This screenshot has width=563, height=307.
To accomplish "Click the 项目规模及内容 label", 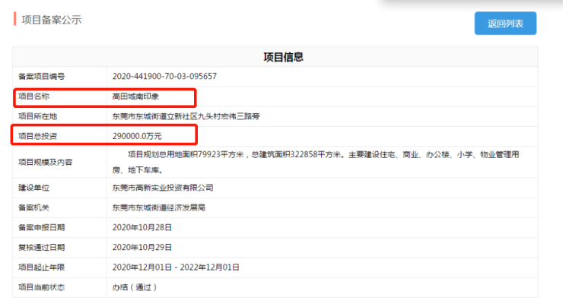I will 46,163.
